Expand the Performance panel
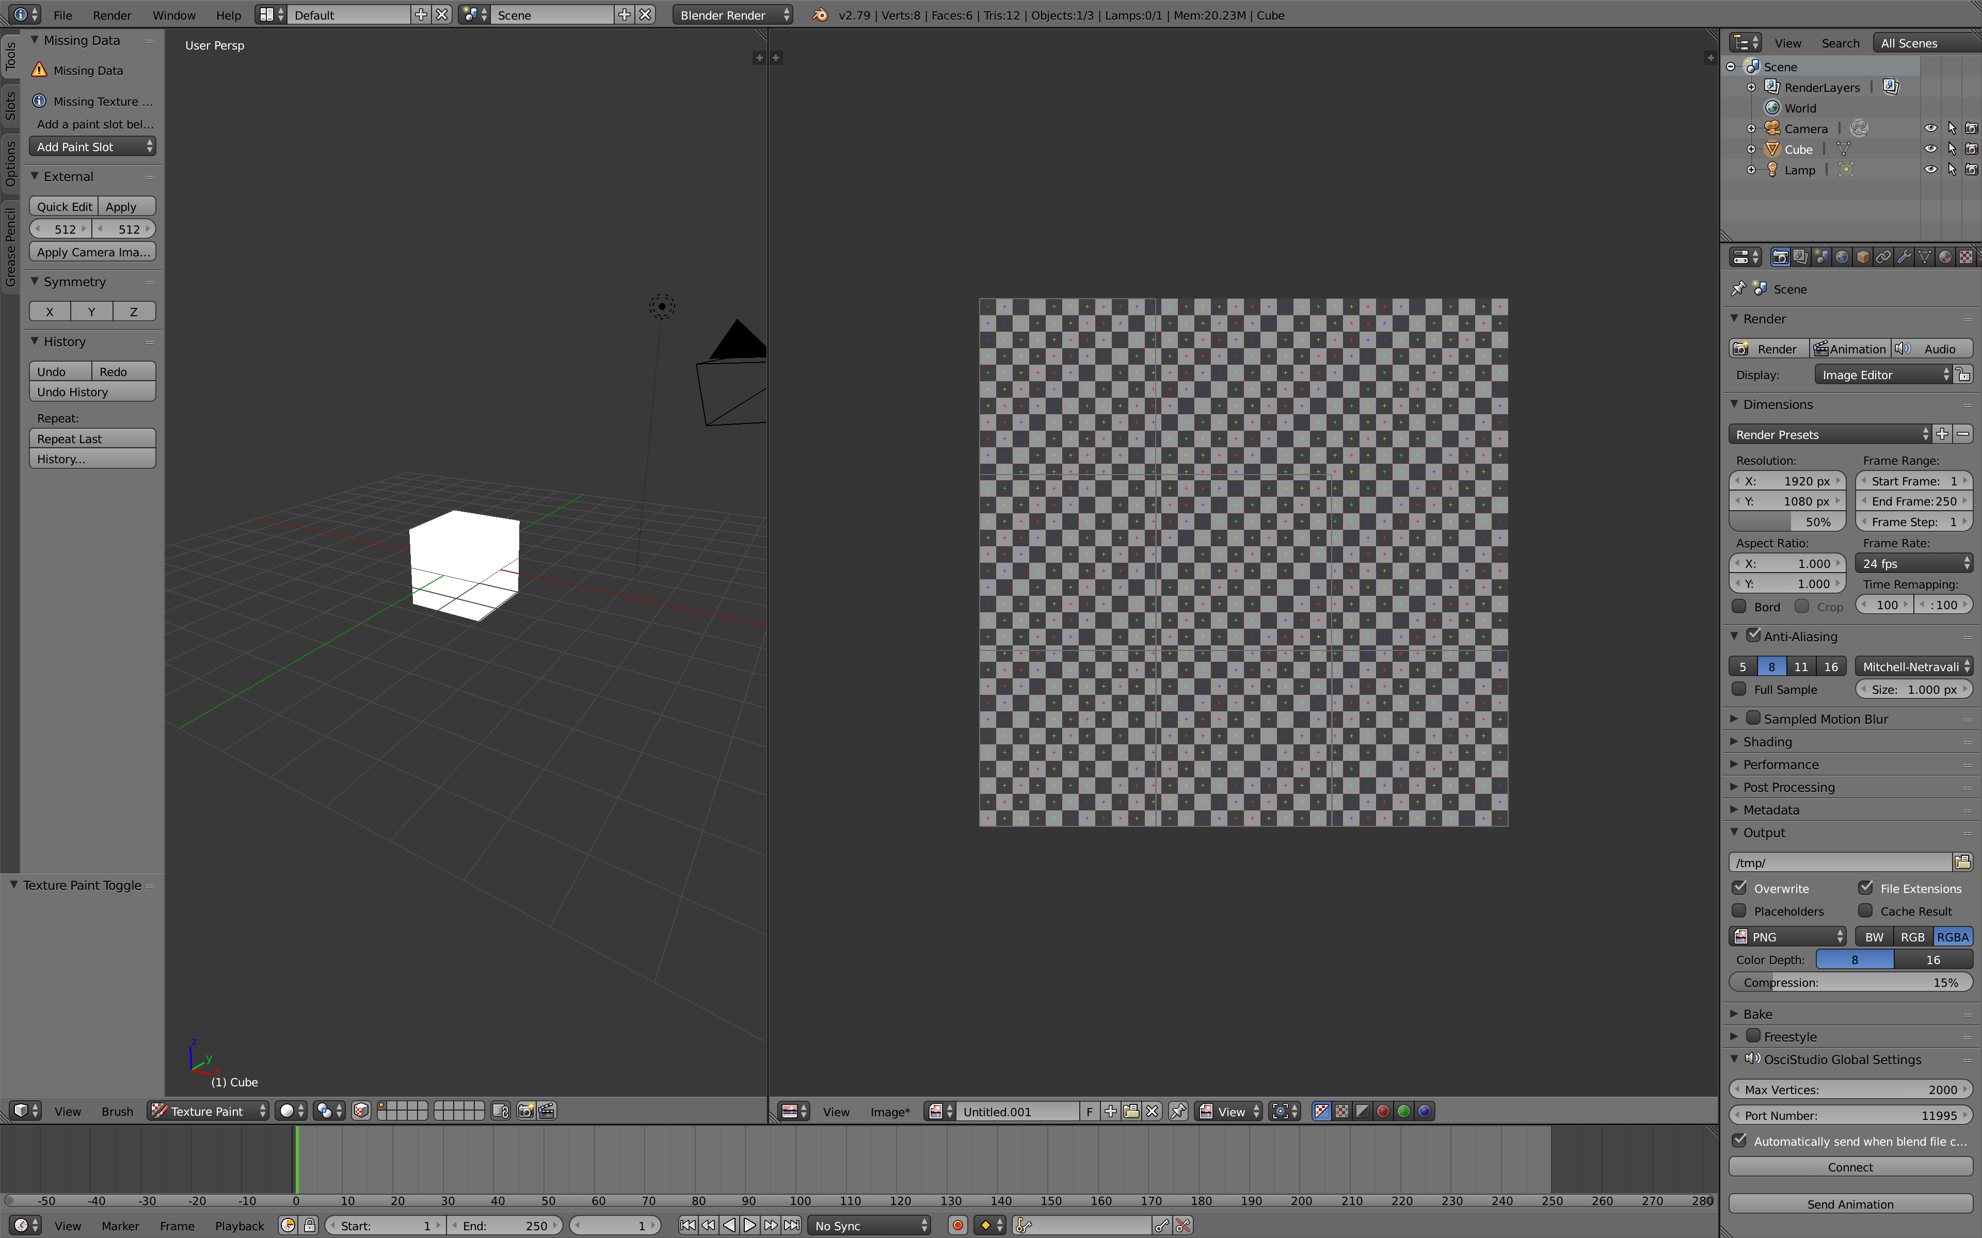This screenshot has height=1238, width=1982. [1780, 764]
